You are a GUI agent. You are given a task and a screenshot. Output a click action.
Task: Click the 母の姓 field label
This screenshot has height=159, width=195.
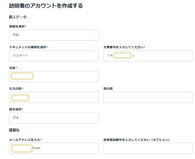tap(108, 89)
